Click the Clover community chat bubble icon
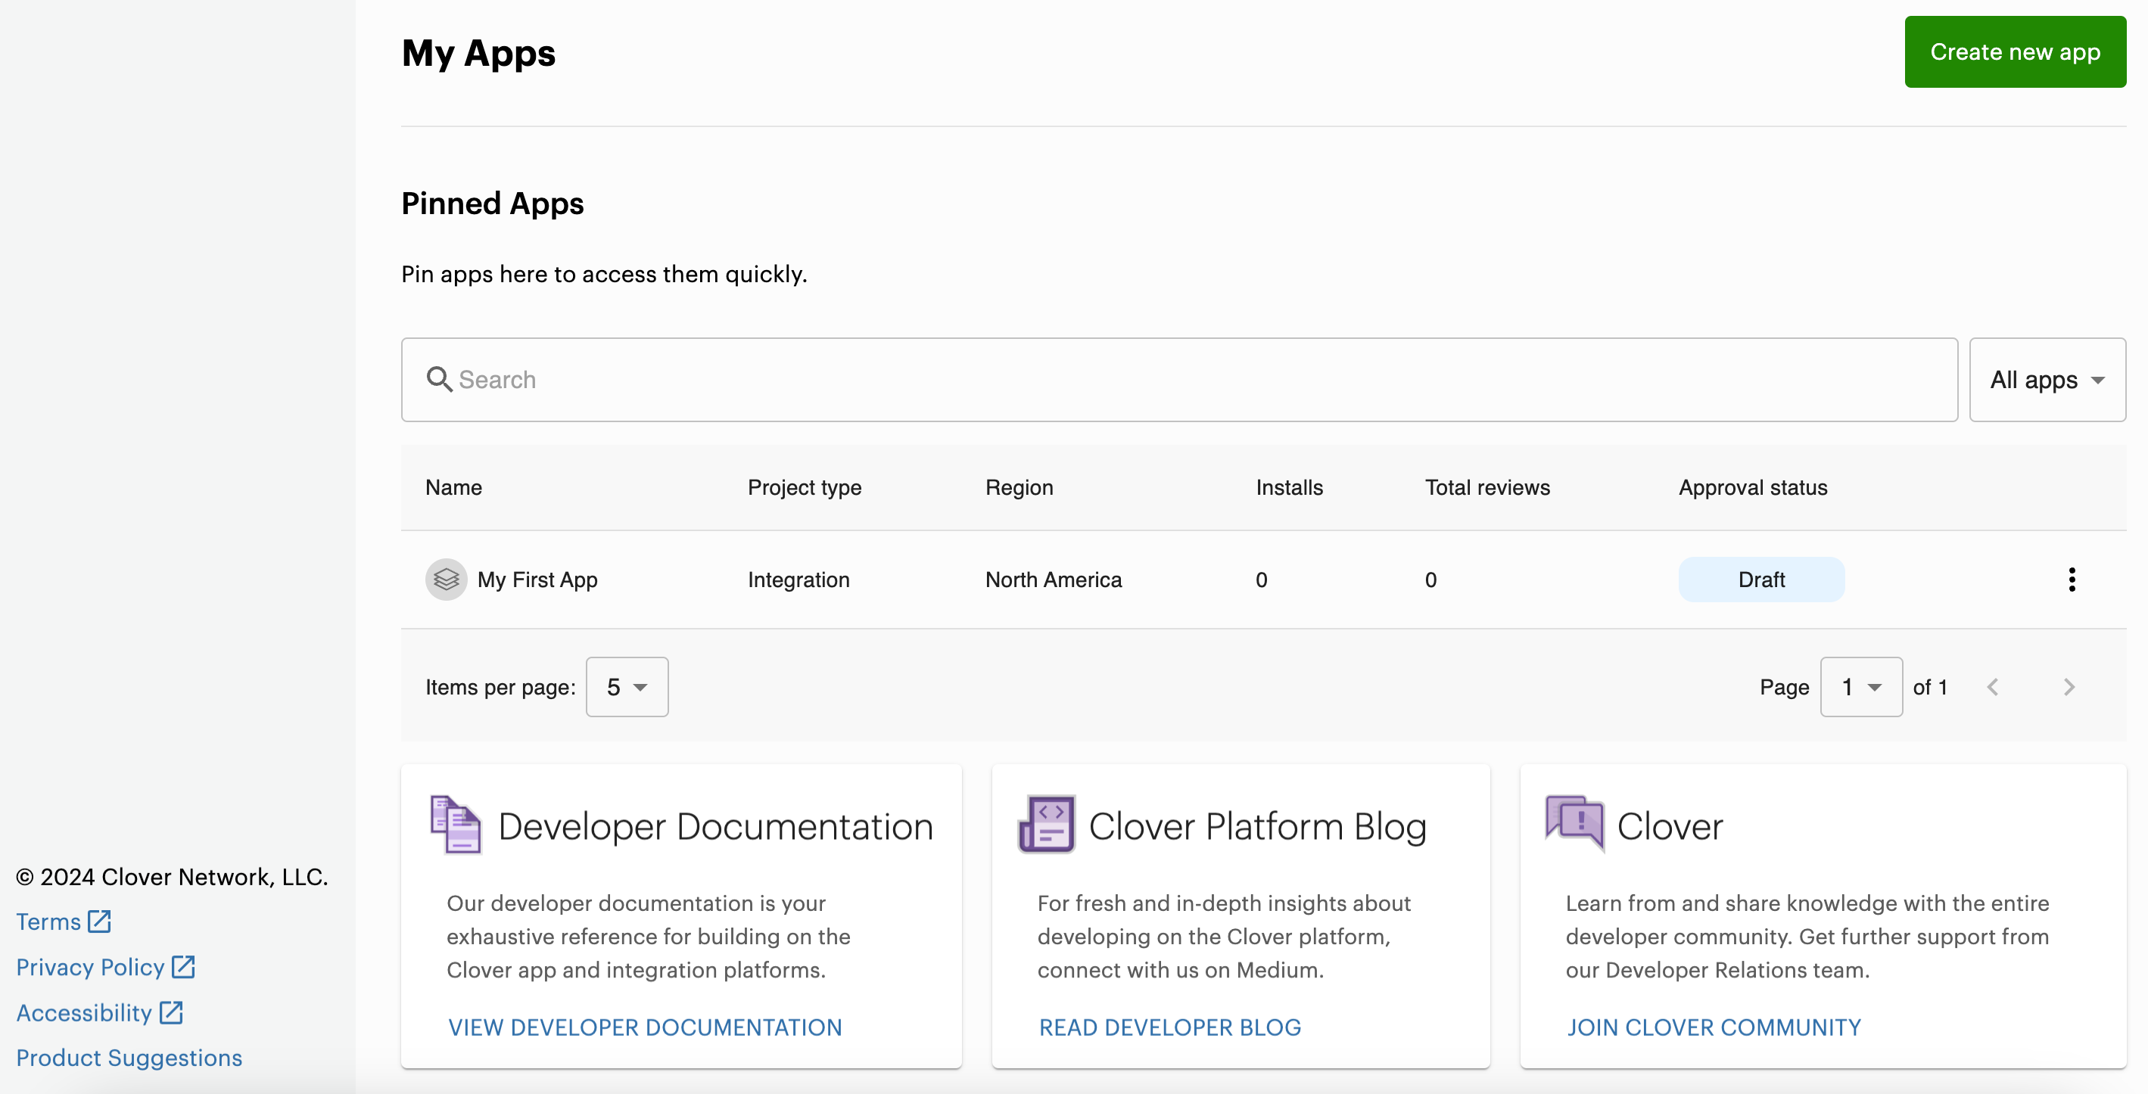 click(x=1574, y=824)
